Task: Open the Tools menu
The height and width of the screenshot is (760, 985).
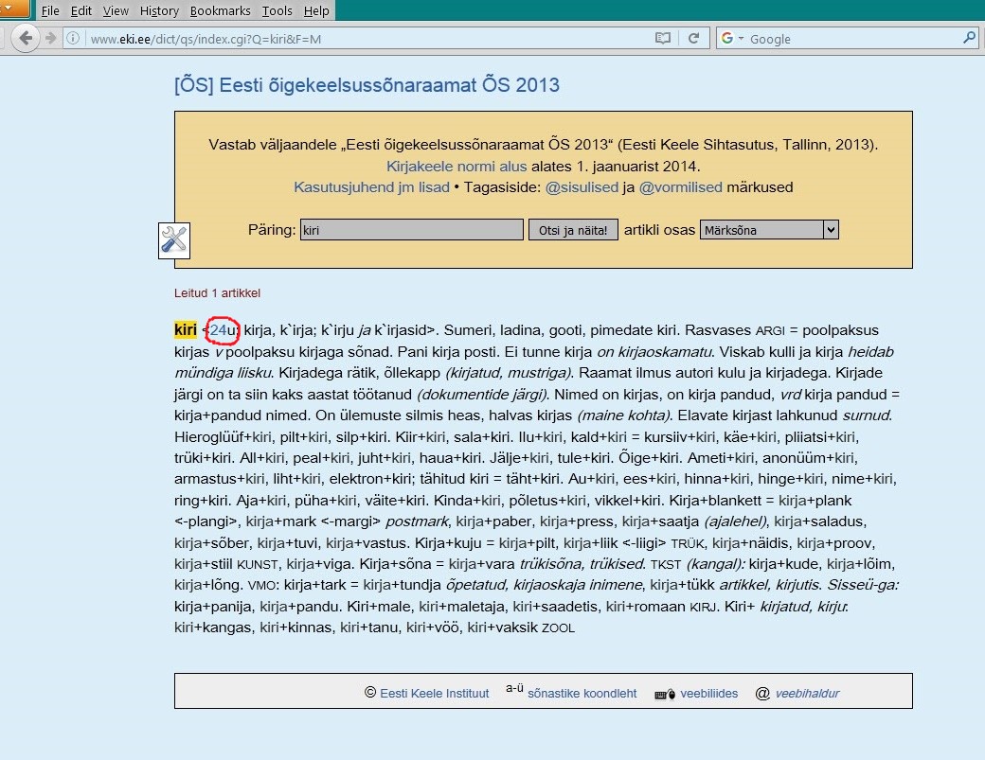Action: [x=277, y=10]
